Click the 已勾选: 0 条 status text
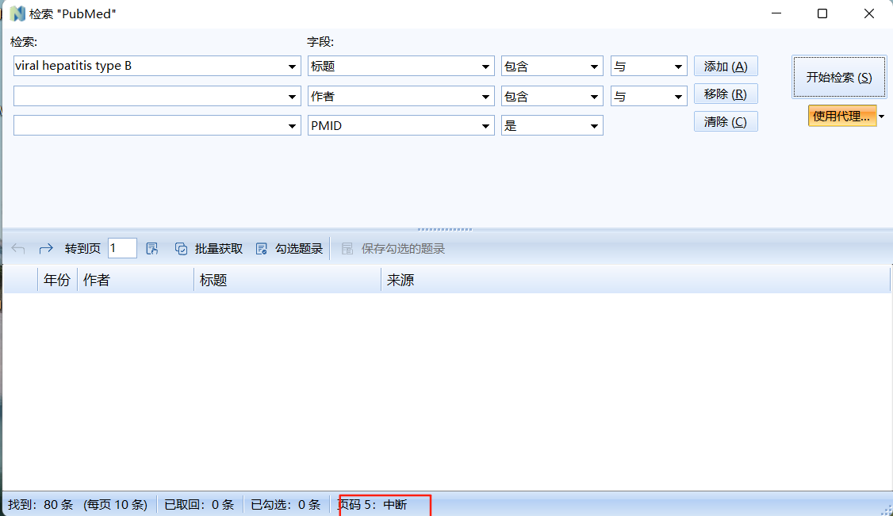The image size is (893, 516). tap(286, 505)
